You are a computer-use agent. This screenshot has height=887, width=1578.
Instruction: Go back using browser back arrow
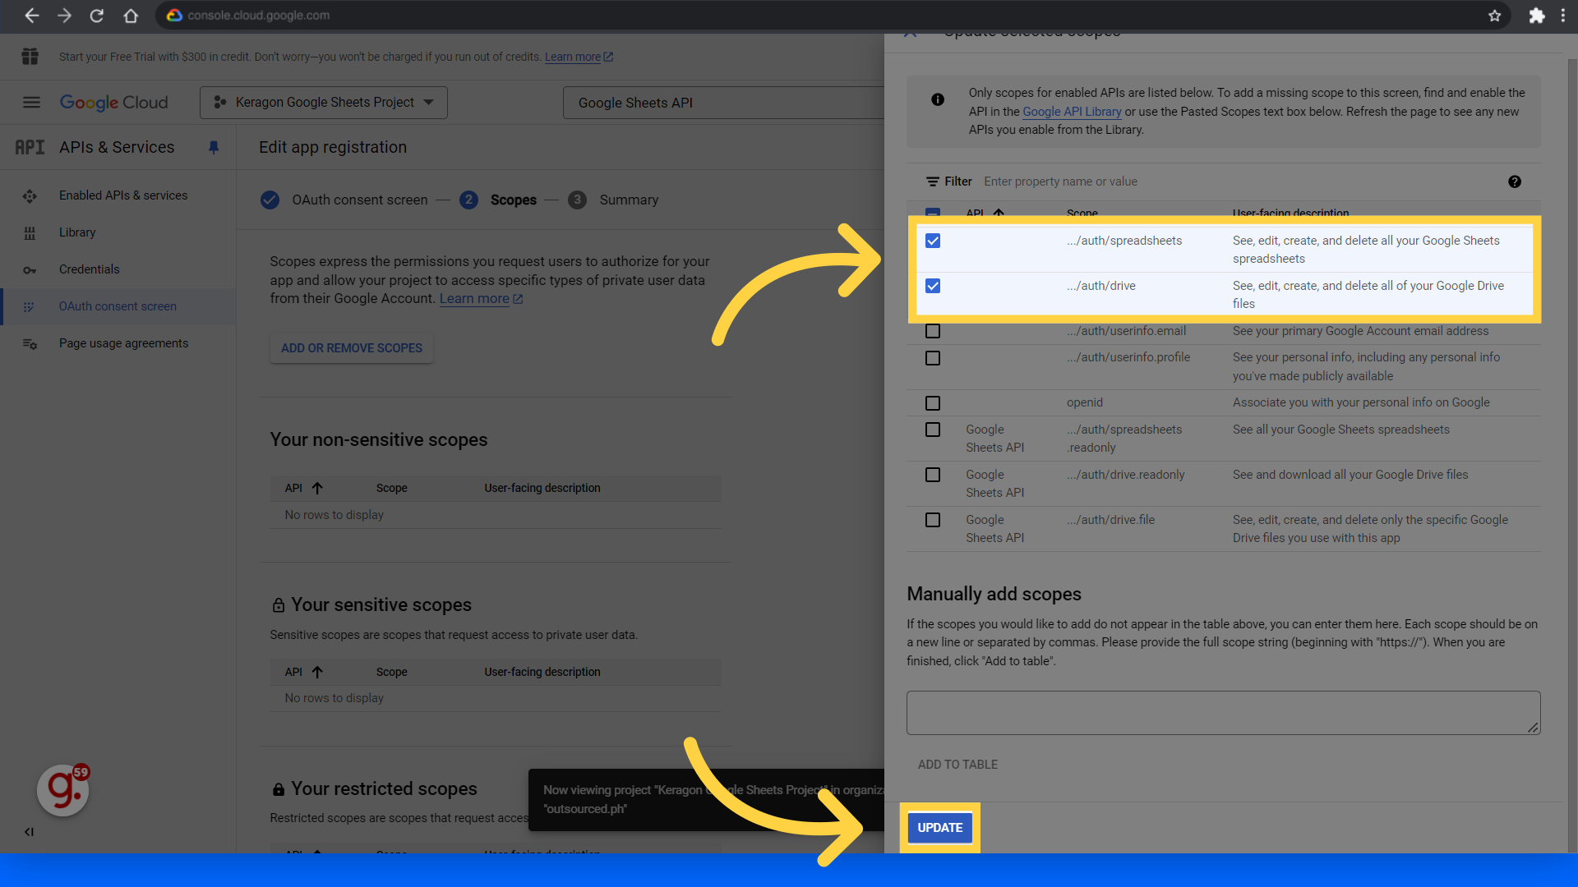click(x=31, y=16)
